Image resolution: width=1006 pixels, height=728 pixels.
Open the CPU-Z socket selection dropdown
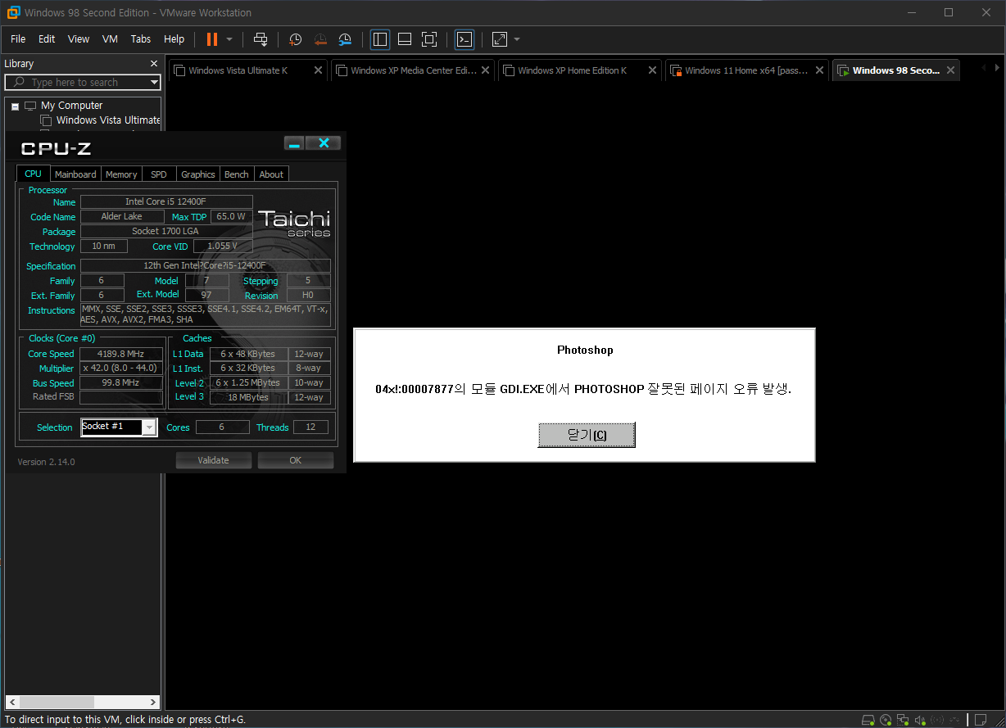pos(148,427)
